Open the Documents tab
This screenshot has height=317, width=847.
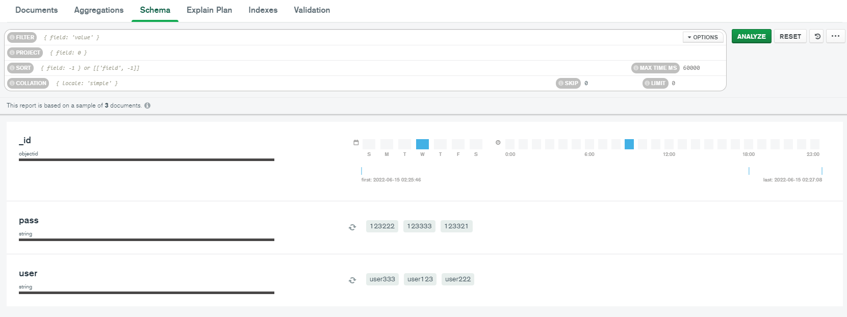tap(36, 10)
